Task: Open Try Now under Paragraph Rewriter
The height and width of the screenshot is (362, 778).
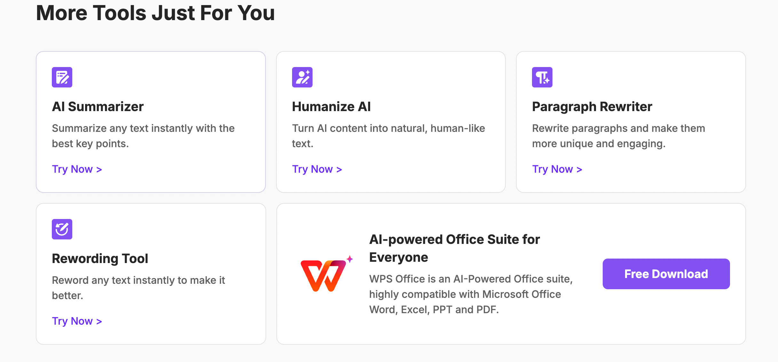Action: pos(553,169)
